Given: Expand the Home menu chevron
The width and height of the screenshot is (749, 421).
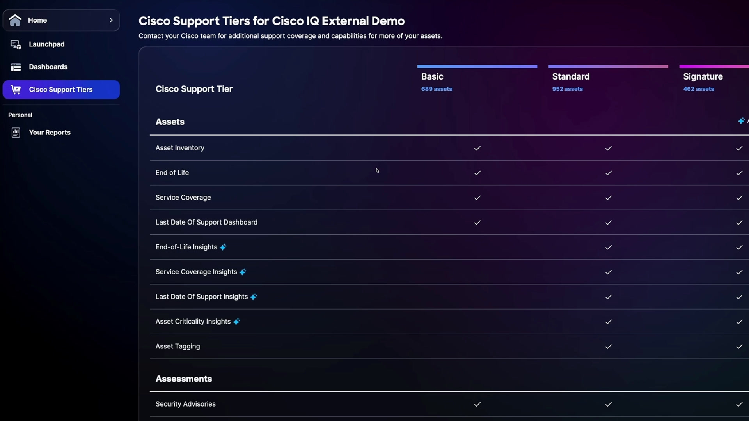Looking at the screenshot, I should coord(111,20).
